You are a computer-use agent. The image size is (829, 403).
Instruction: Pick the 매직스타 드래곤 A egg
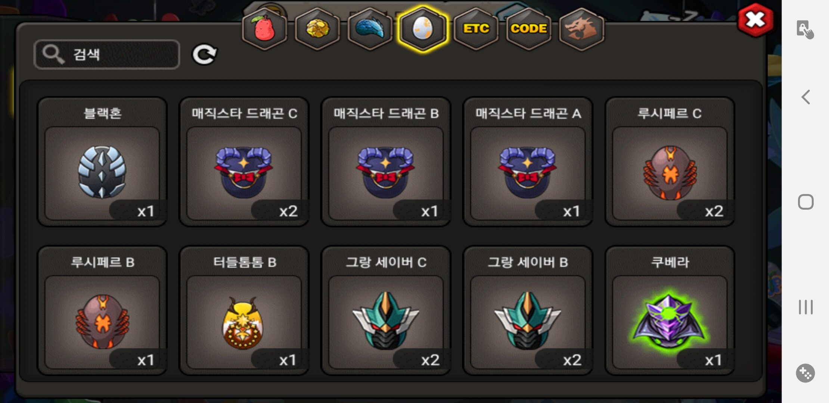[528, 162]
